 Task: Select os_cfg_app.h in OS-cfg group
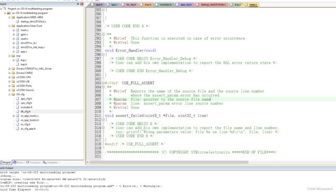pos(28,129)
